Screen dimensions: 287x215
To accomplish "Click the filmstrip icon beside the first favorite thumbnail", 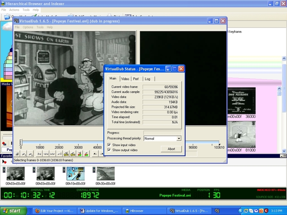I will (x=4, y=170).
